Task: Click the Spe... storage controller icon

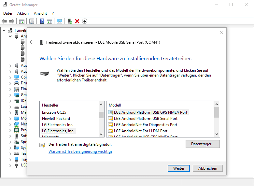Action: pos(17,142)
